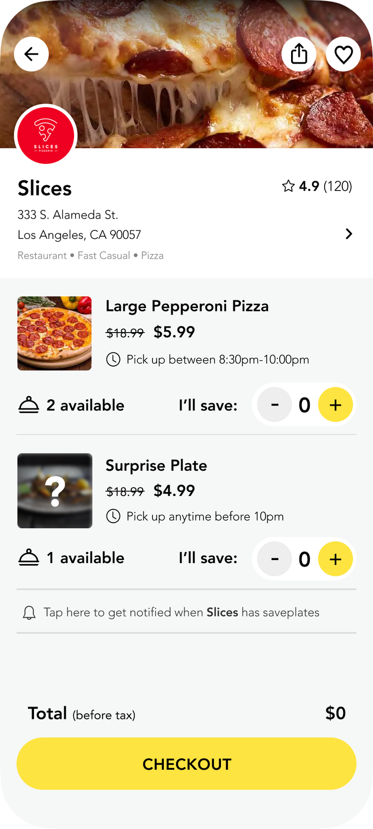Tap the notification bell icon
Image resolution: width=373 pixels, height=829 pixels.
pos(29,613)
